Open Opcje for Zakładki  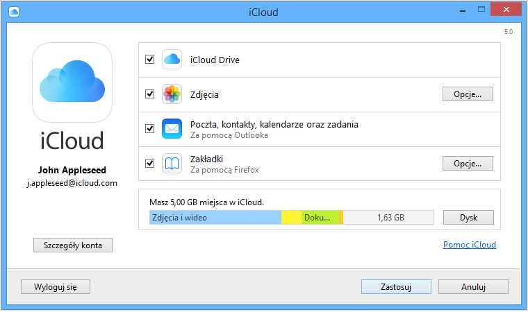pyautogui.click(x=468, y=164)
